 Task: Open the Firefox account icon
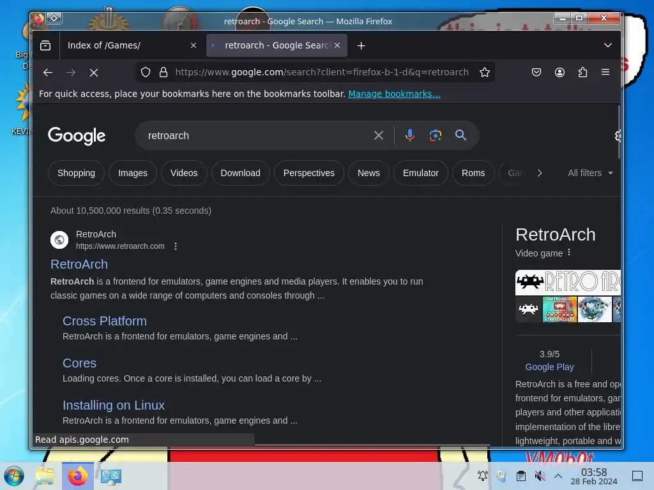point(559,73)
